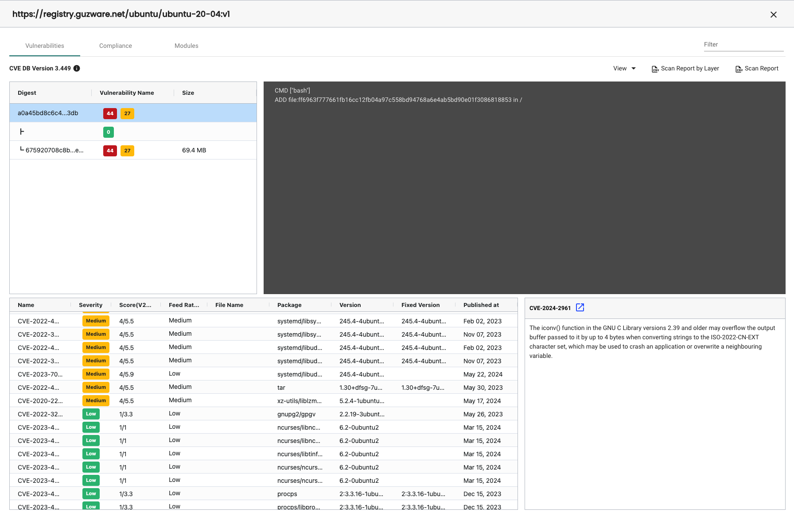This screenshot has height=528, width=794.
Task: Click the CMD ["bash"] command line
Action: point(292,90)
